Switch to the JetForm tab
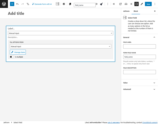This screenshot has height=124, width=158. tap(126, 11)
